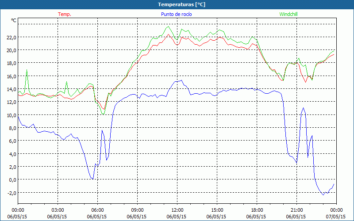Click the 18:00 time axis label
The height and width of the screenshot is (221, 354).
[x=257, y=210]
